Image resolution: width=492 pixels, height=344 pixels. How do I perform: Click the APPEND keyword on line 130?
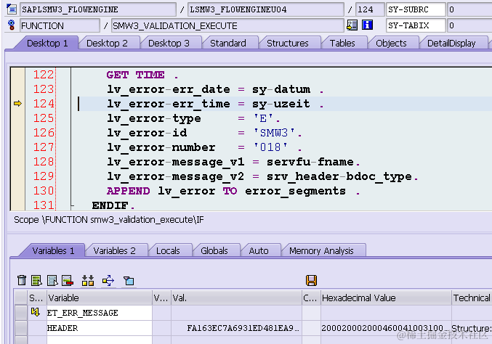click(128, 191)
